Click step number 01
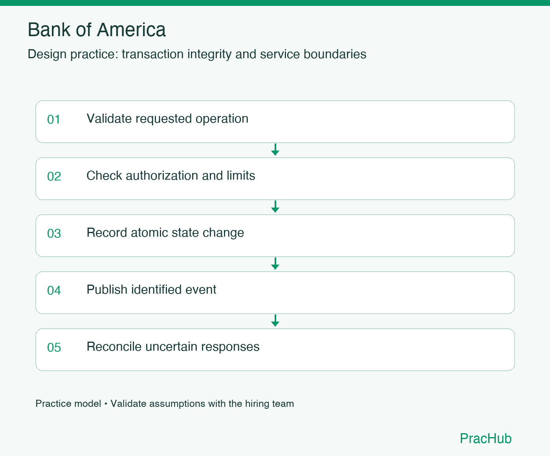The width and height of the screenshot is (550, 456). [54, 120]
